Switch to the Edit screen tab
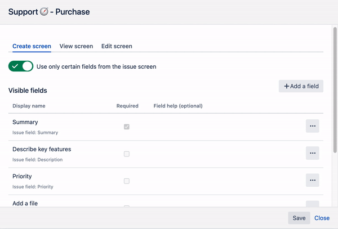The width and height of the screenshot is (338, 229). tap(117, 46)
